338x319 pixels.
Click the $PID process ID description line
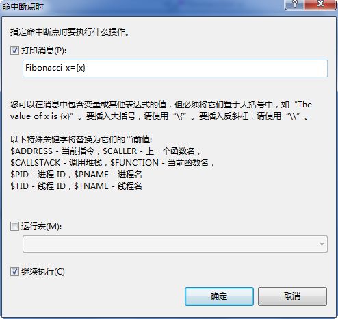point(76,175)
